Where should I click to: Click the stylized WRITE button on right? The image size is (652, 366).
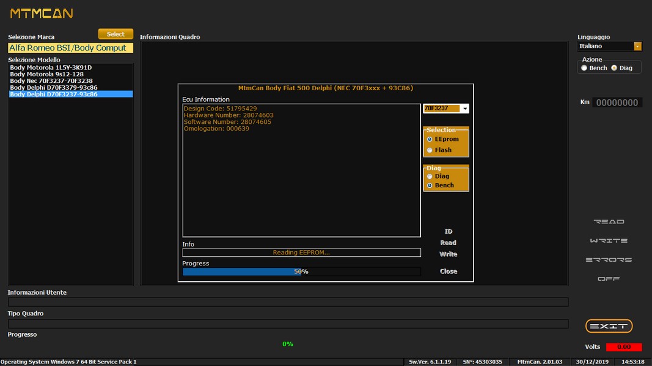pos(609,241)
